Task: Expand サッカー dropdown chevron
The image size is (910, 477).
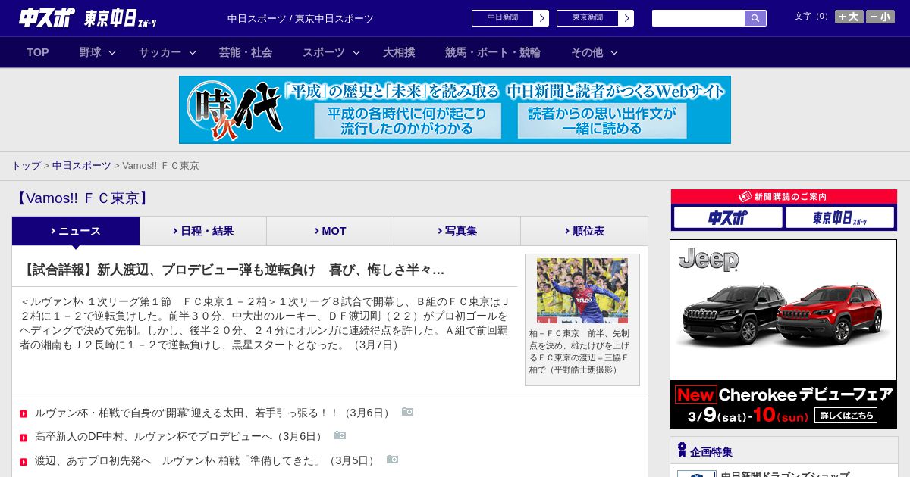Action: [x=193, y=52]
